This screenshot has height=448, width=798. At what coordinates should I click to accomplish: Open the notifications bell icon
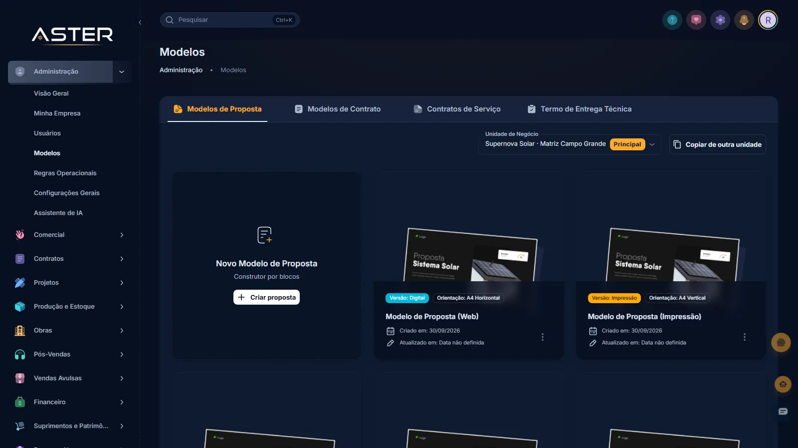[x=744, y=20]
